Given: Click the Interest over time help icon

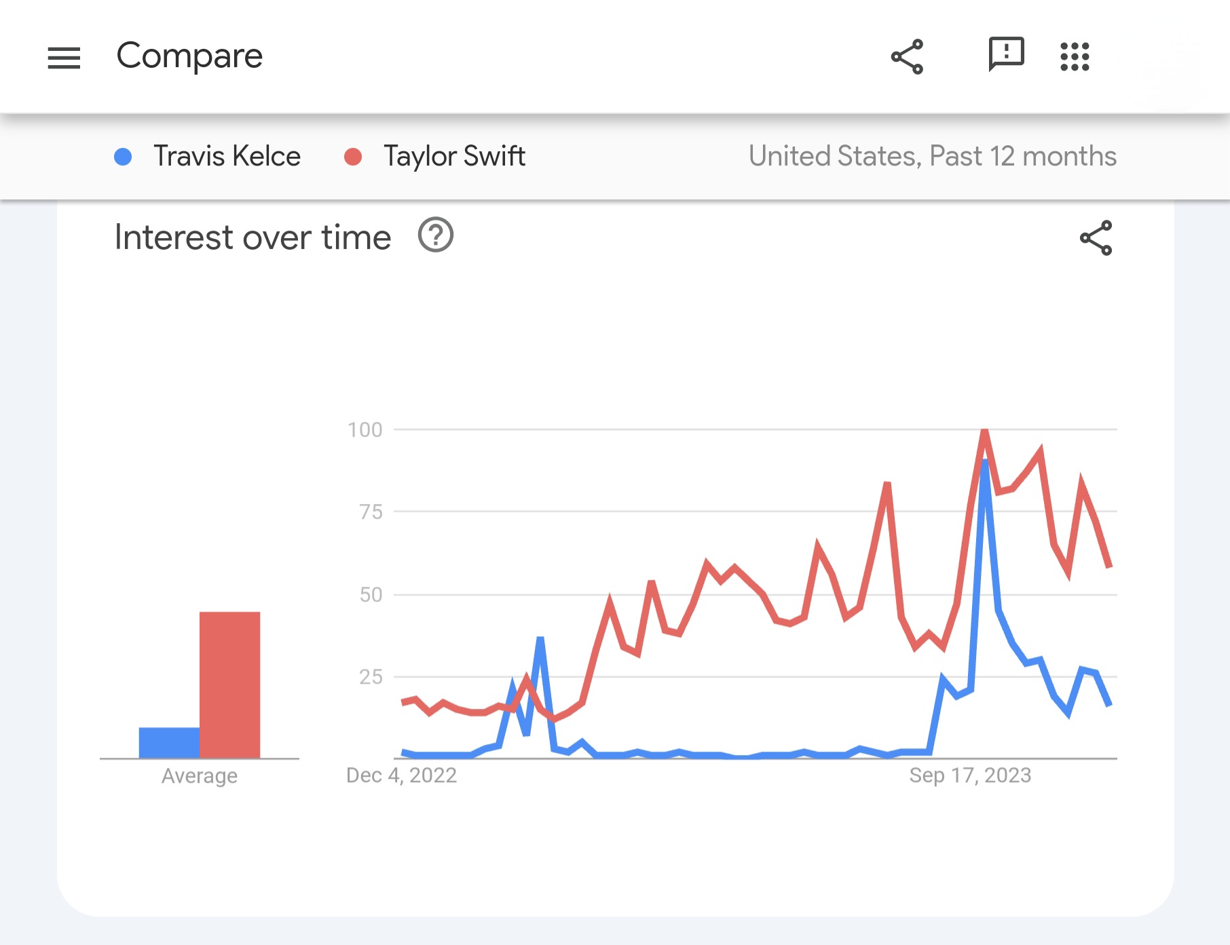Looking at the screenshot, I should coord(435,235).
